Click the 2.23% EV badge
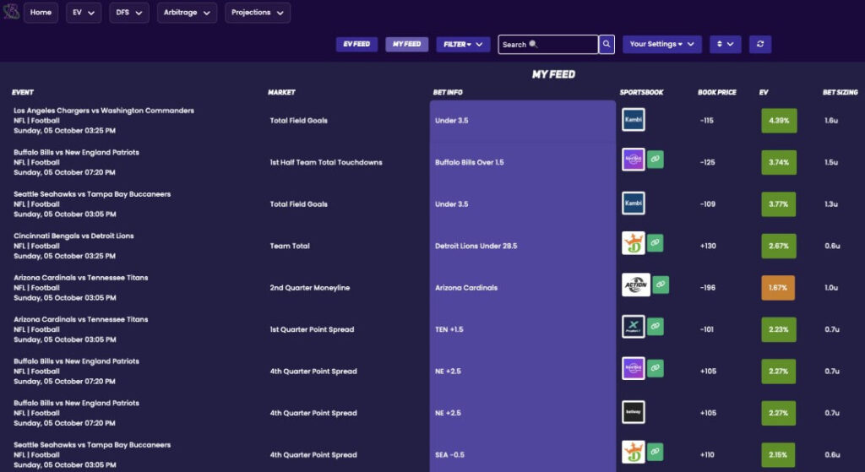The height and width of the screenshot is (472, 865). [x=778, y=329]
